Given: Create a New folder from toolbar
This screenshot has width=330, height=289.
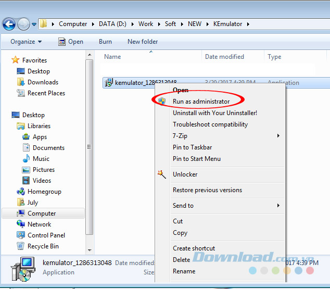Looking at the screenshot, I should coord(143,42).
